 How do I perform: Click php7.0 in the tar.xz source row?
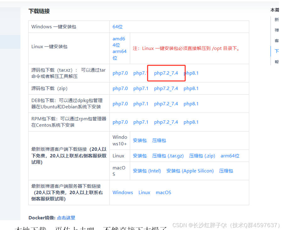[x=120, y=73]
